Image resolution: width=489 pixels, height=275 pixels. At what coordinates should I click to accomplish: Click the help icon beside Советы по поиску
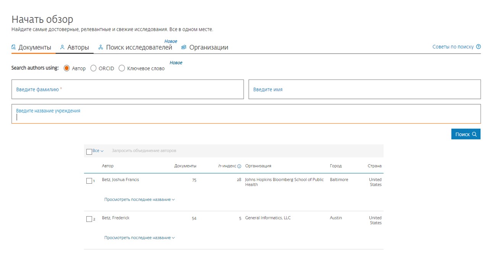click(x=478, y=47)
